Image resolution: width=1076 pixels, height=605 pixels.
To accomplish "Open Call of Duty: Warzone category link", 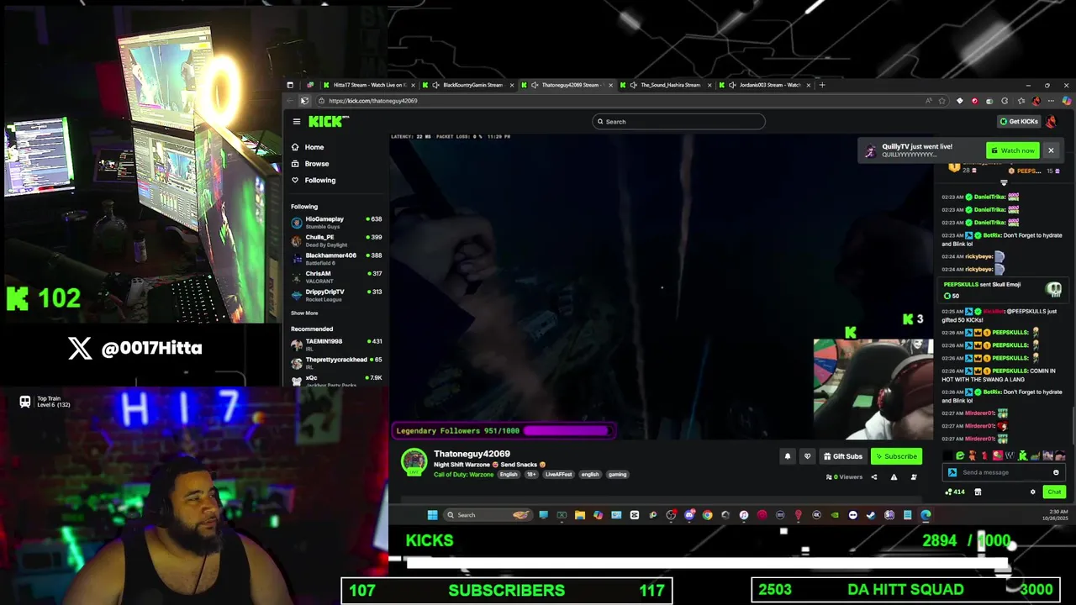I will point(463,475).
